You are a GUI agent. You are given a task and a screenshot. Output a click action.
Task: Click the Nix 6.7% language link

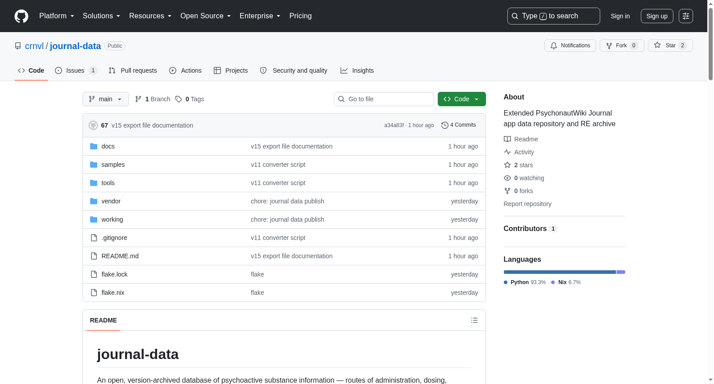(x=566, y=282)
